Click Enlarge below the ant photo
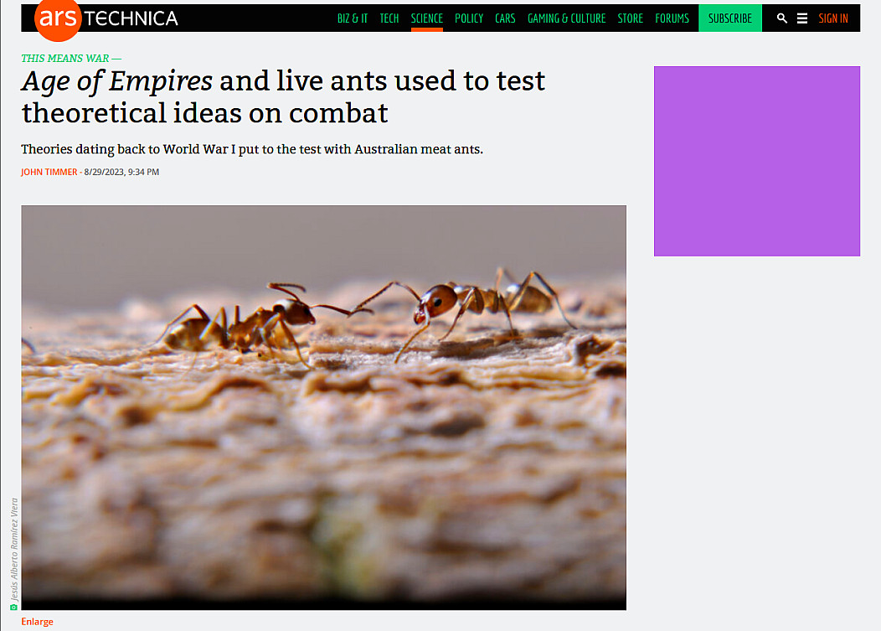The height and width of the screenshot is (631, 881). pos(37,622)
